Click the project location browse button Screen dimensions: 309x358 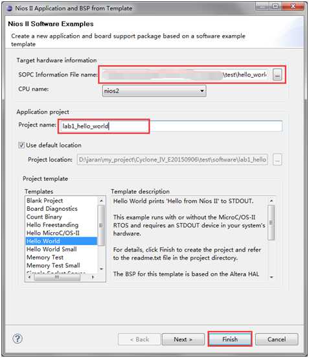[x=277, y=160]
